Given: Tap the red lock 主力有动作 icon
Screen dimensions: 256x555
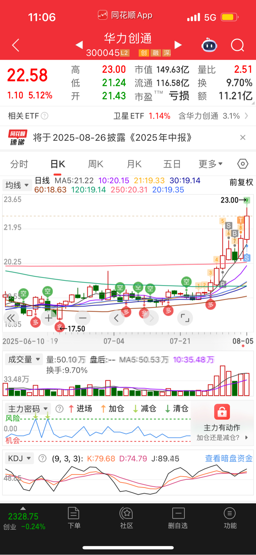Looking at the screenshot, I should click(222, 412).
